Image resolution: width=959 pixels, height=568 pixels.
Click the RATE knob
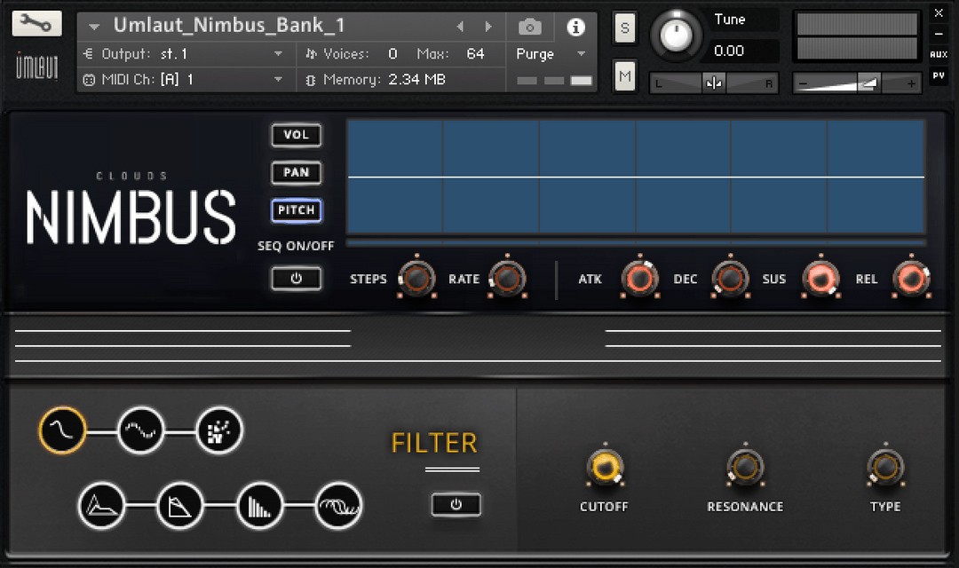coord(507,278)
